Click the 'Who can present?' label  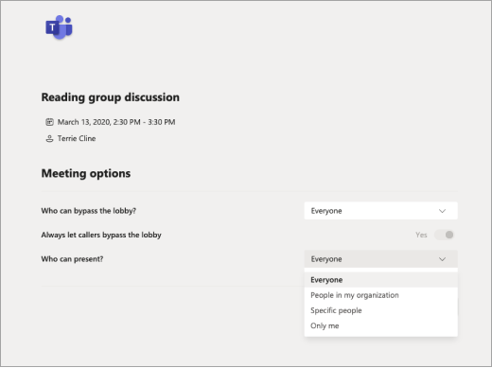click(x=72, y=259)
